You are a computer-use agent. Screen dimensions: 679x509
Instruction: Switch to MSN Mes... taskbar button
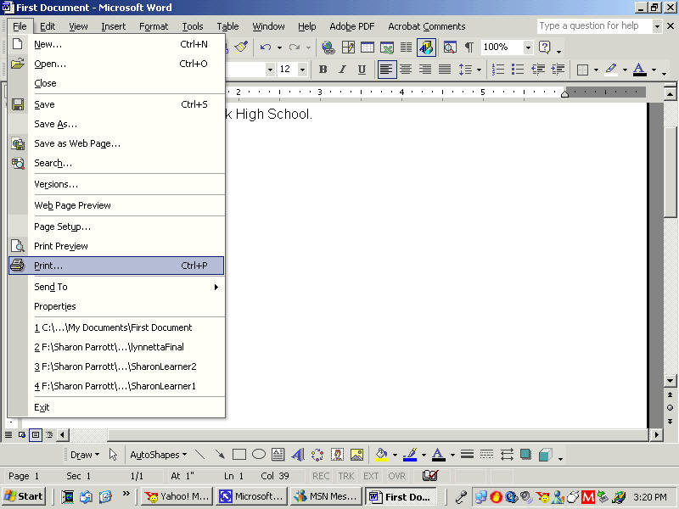click(x=327, y=496)
